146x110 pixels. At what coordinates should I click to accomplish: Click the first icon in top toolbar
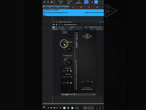(44, 2)
